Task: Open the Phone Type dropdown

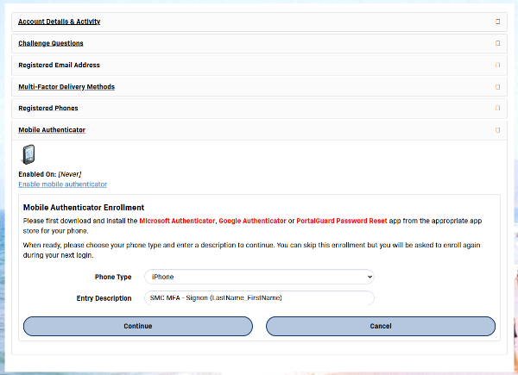Action: 259,277
